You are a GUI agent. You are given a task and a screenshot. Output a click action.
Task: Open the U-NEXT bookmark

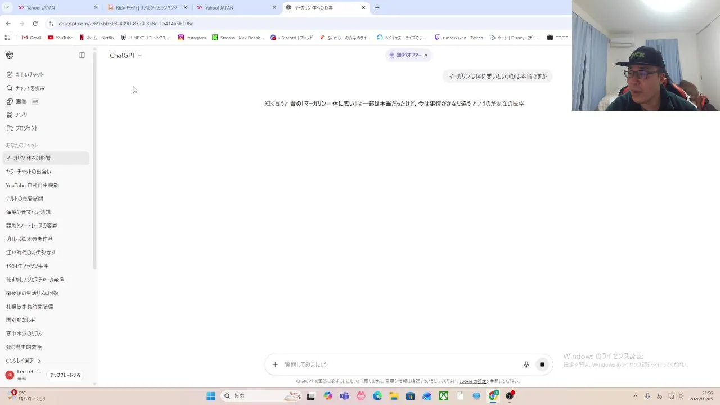coord(145,38)
